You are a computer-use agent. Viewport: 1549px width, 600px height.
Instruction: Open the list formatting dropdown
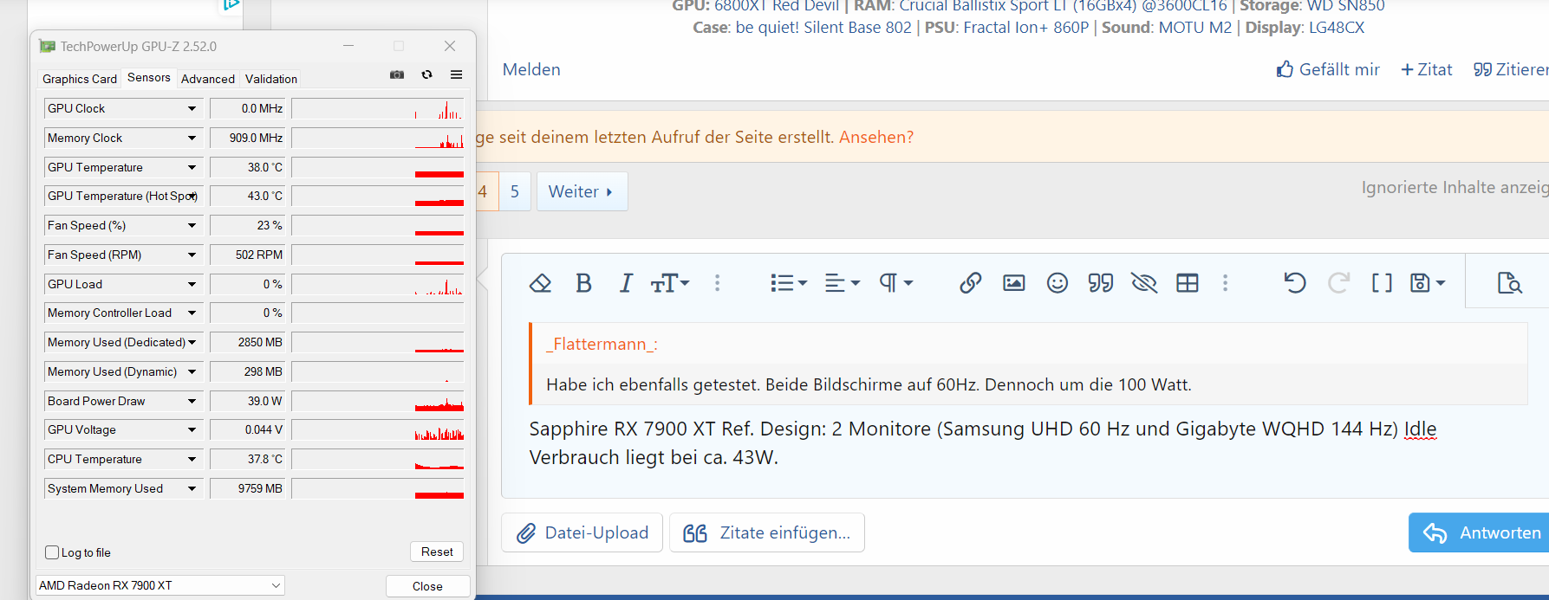click(x=788, y=283)
